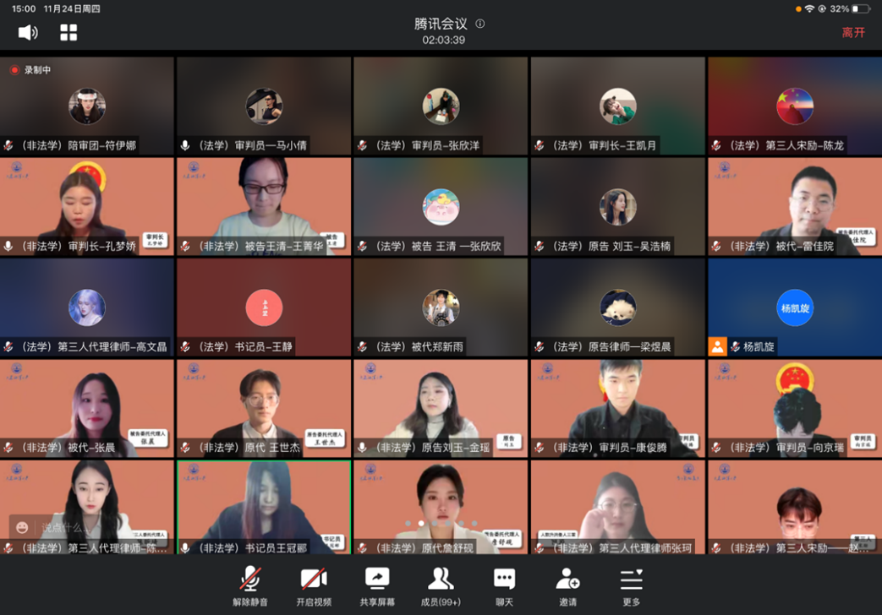Open meeting info icon beside 腾讯会议 title
The width and height of the screenshot is (882, 615).
pos(480,24)
